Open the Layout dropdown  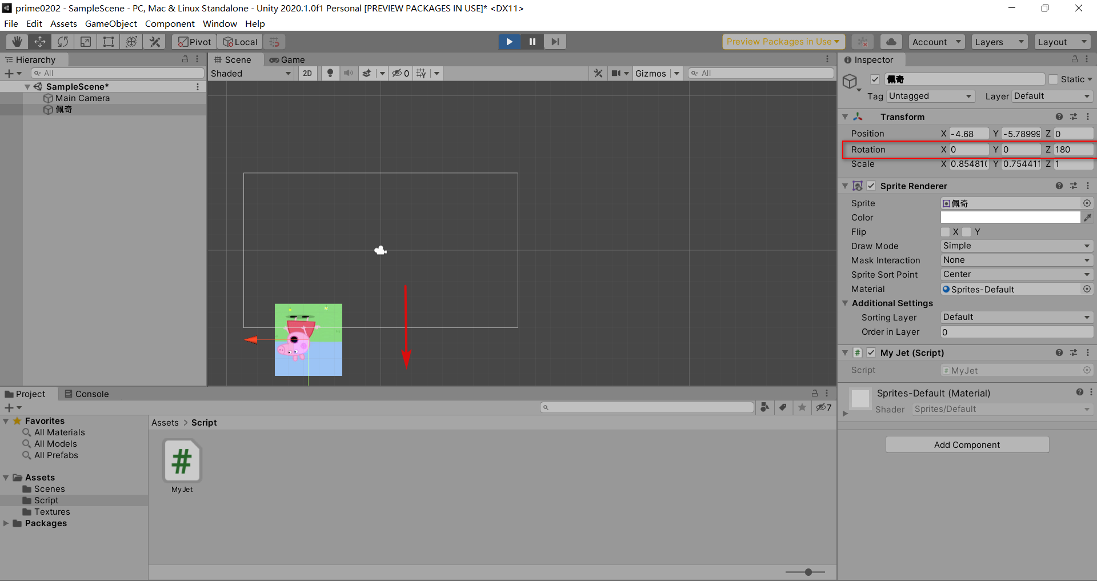click(1062, 42)
